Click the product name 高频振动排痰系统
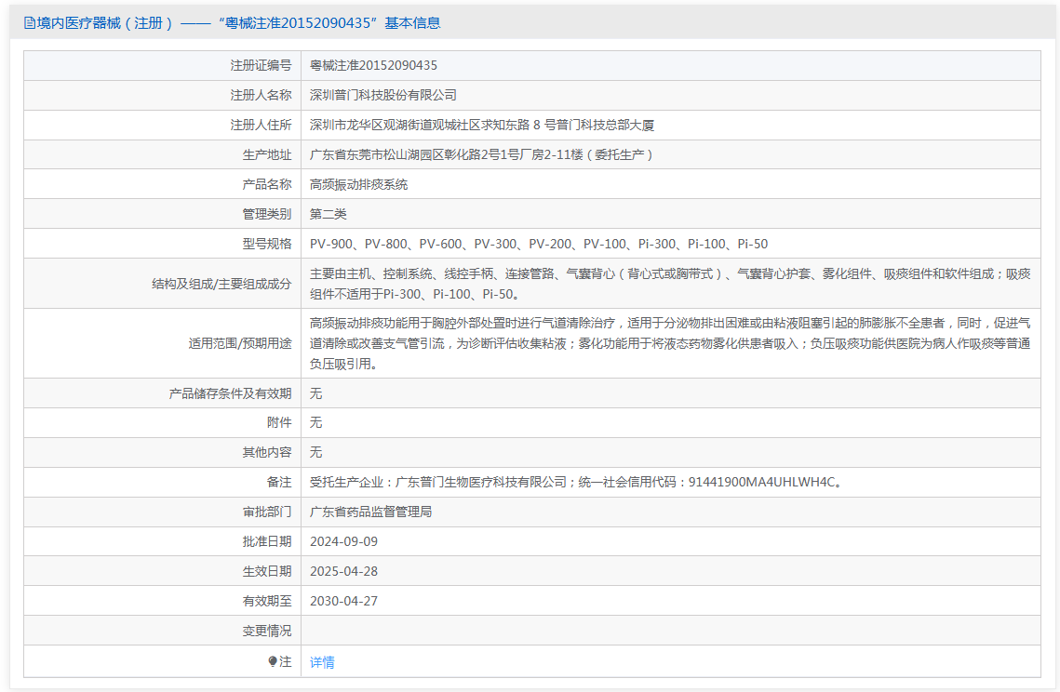Screen dimensions: 1060x692 pyautogui.click(x=358, y=184)
